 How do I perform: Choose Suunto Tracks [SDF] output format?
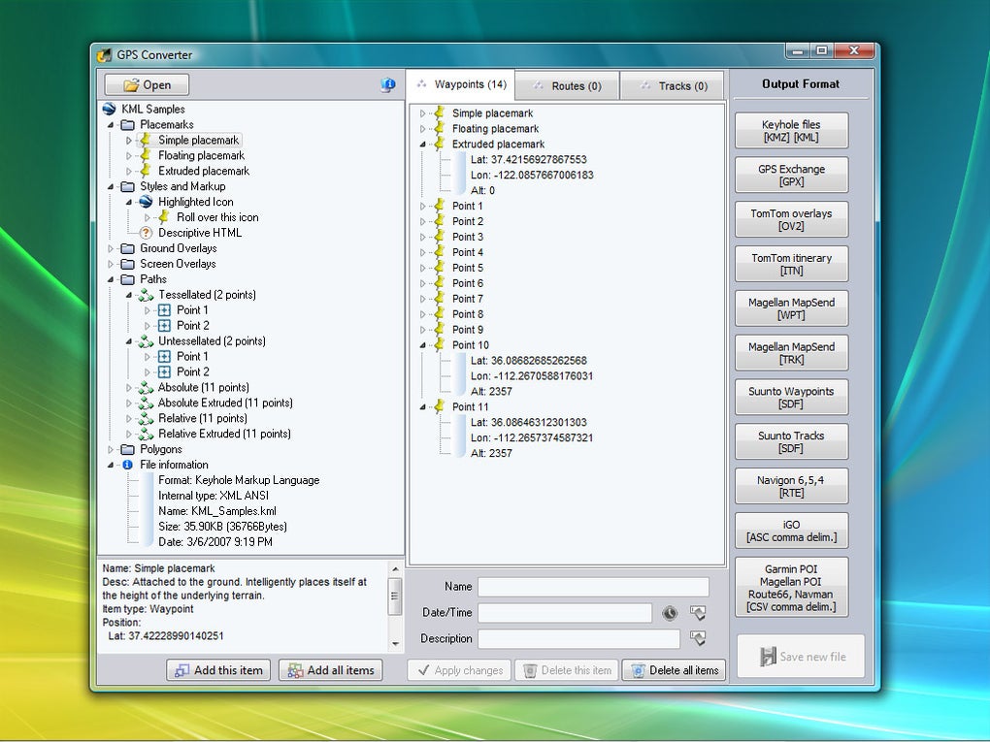click(x=791, y=441)
